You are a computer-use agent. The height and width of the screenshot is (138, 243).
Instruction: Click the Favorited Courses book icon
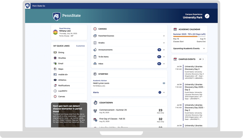coord(95,36)
